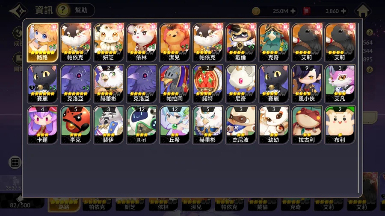Click the red gem currency icon
The width and height of the screenshot is (385, 216).
point(306,11)
